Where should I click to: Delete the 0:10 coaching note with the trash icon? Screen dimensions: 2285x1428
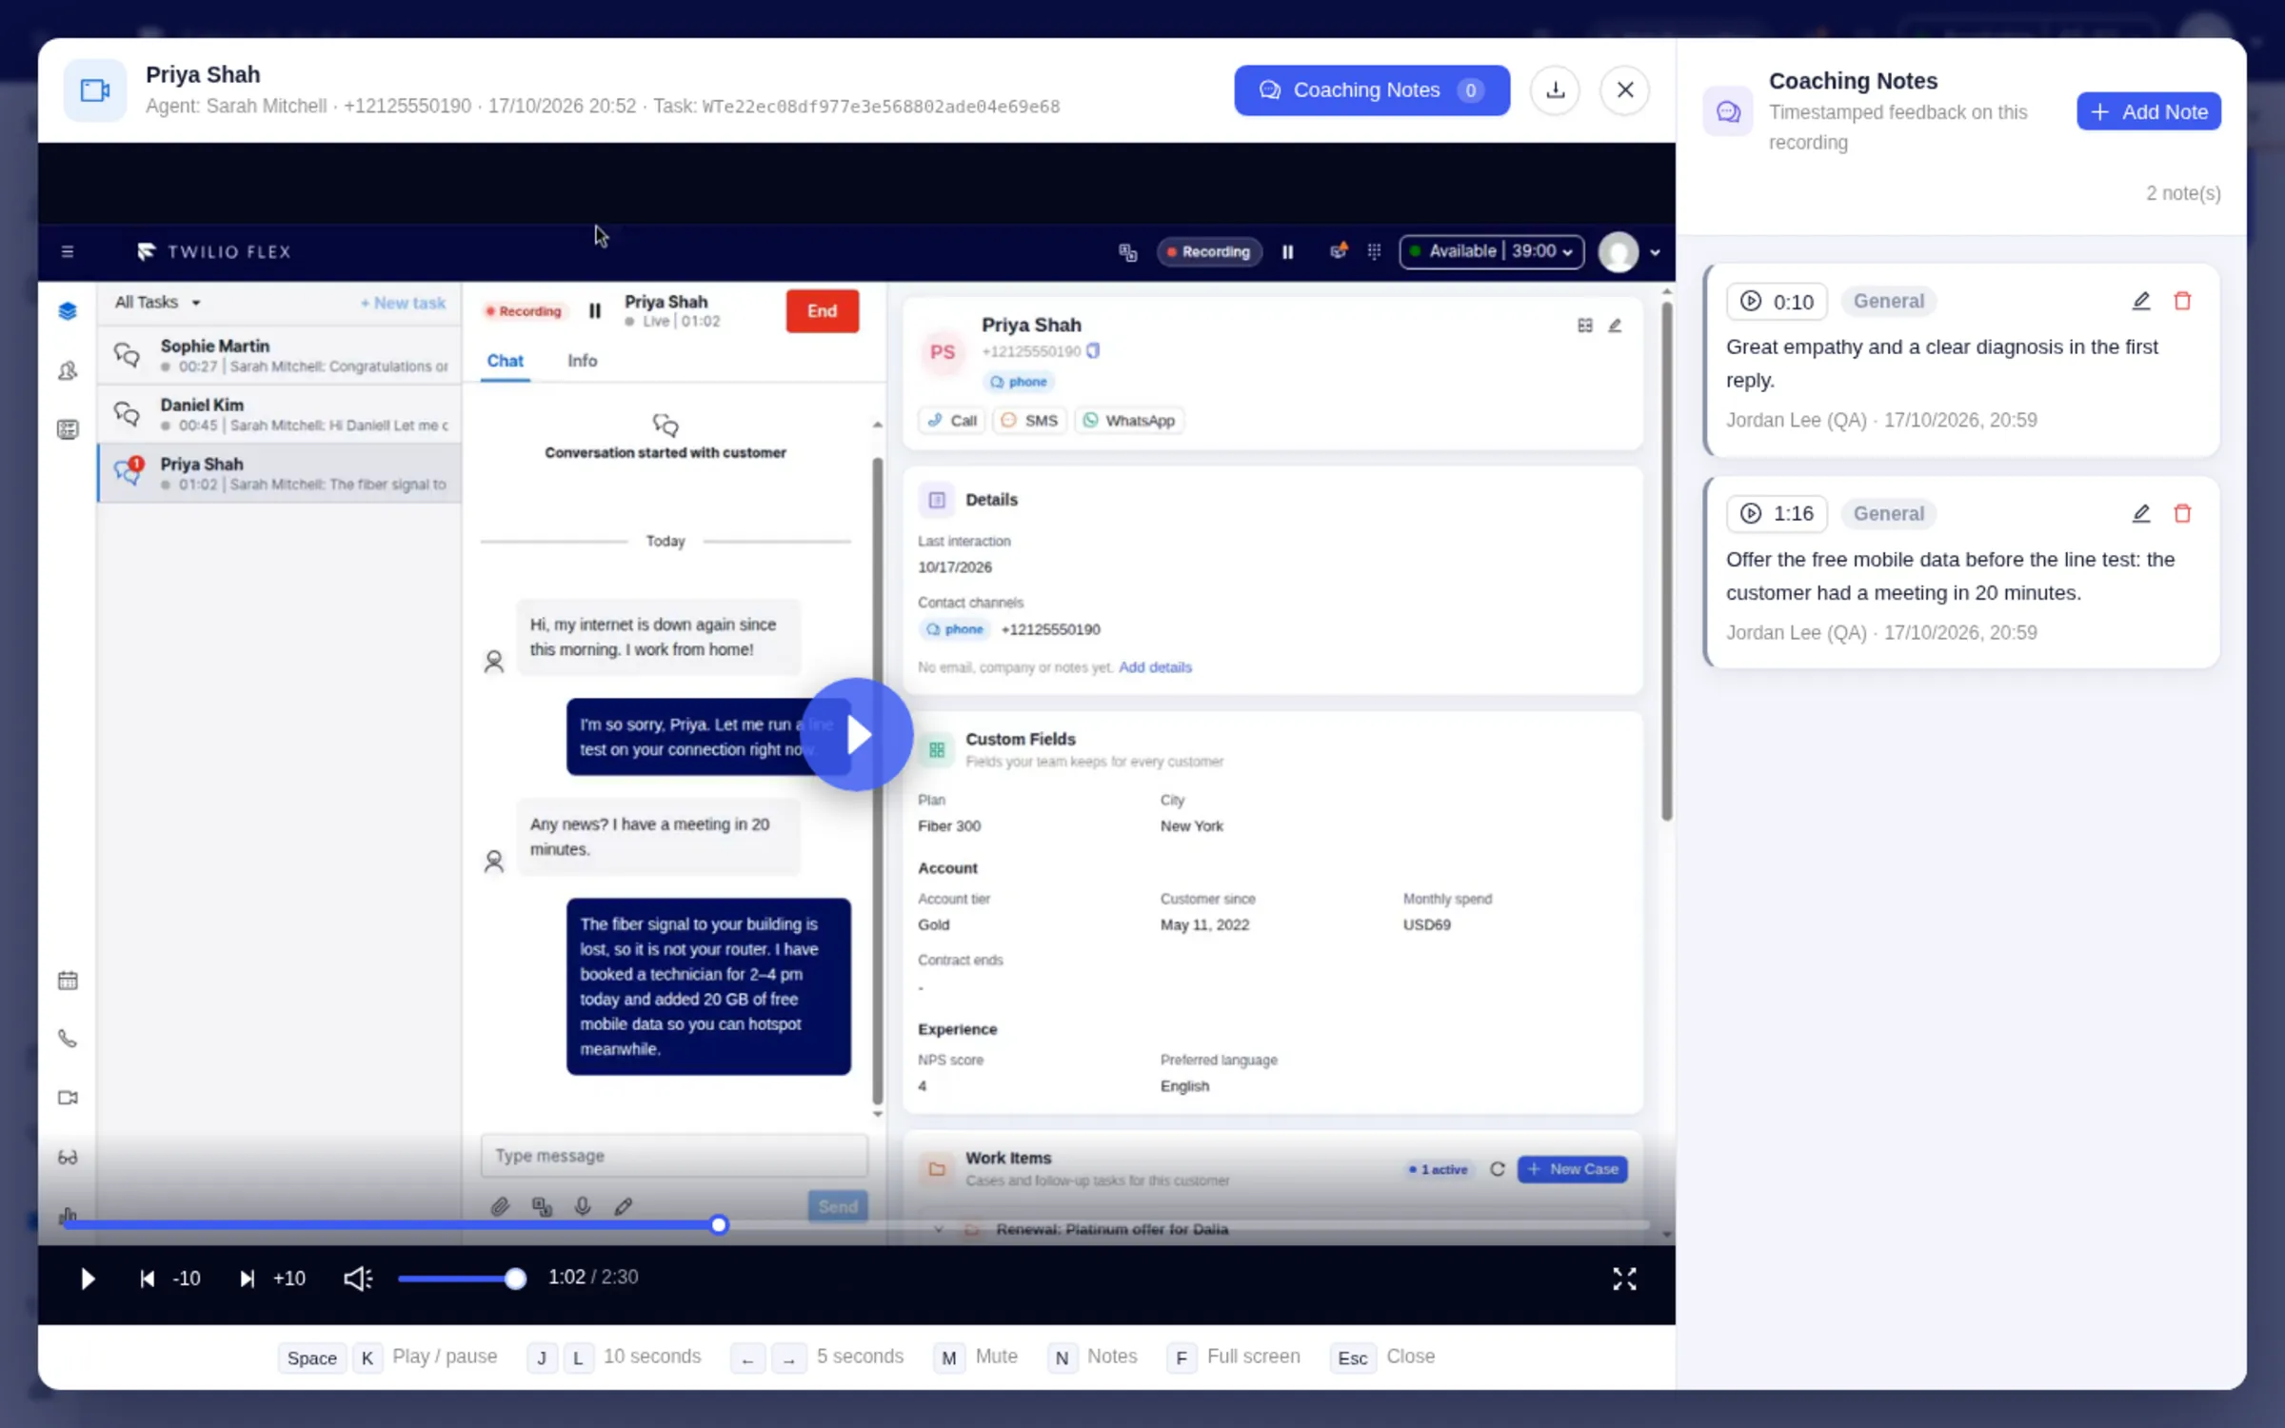point(2182,301)
